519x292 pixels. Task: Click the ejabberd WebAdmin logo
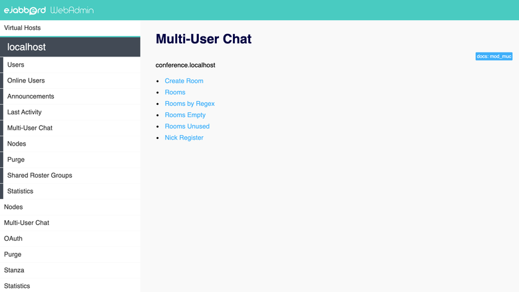49,10
